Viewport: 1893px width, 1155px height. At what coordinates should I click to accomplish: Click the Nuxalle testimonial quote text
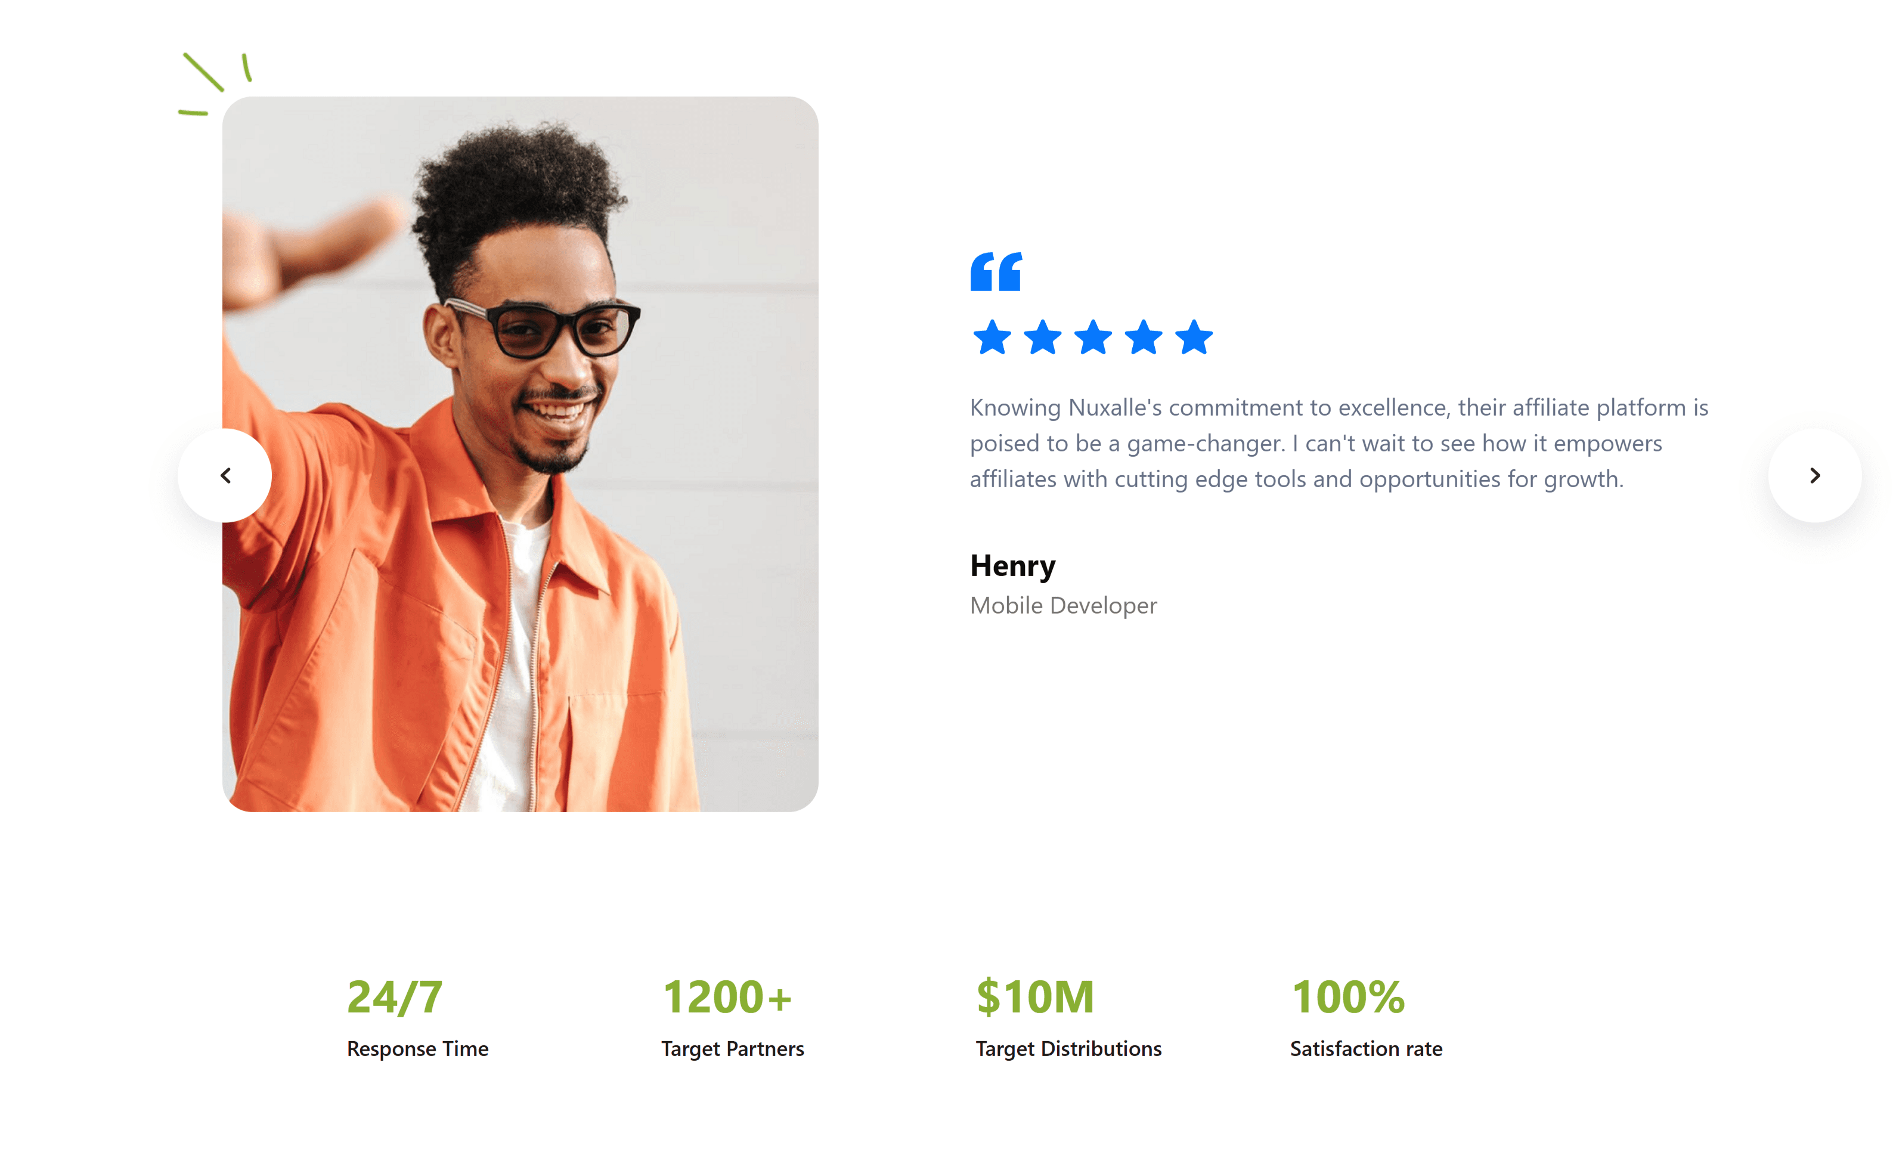pyautogui.click(x=1339, y=444)
